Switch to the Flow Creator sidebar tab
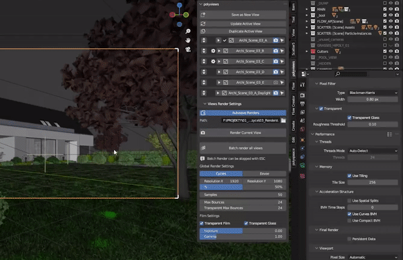 (x=293, y=105)
